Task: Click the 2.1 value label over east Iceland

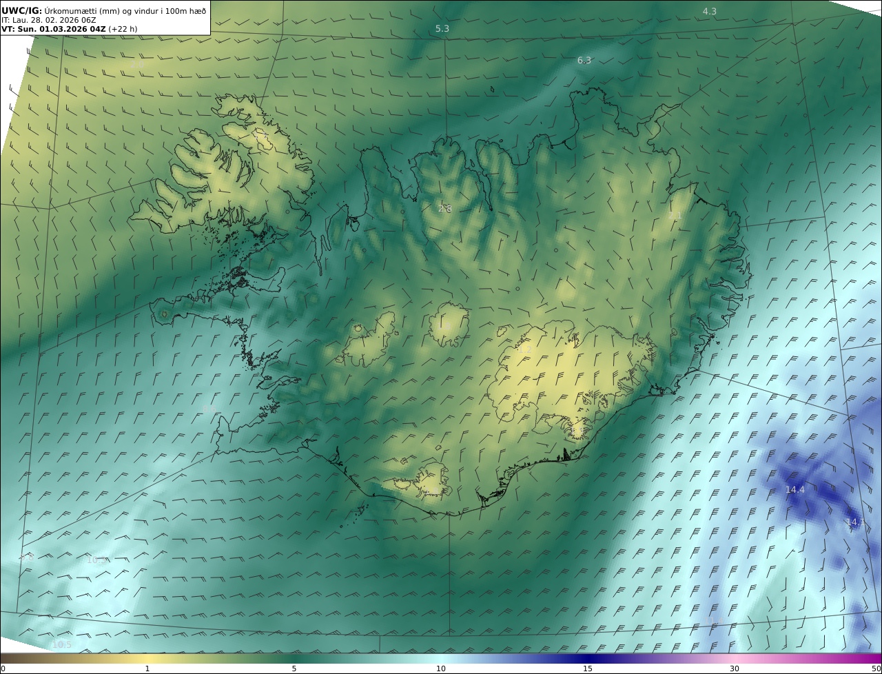Action: pyautogui.click(x=675, y=216)
